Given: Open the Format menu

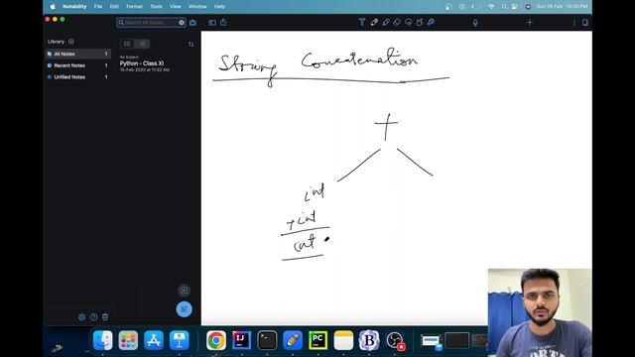Looking at the screenshot, I should [x=135, y=7].
